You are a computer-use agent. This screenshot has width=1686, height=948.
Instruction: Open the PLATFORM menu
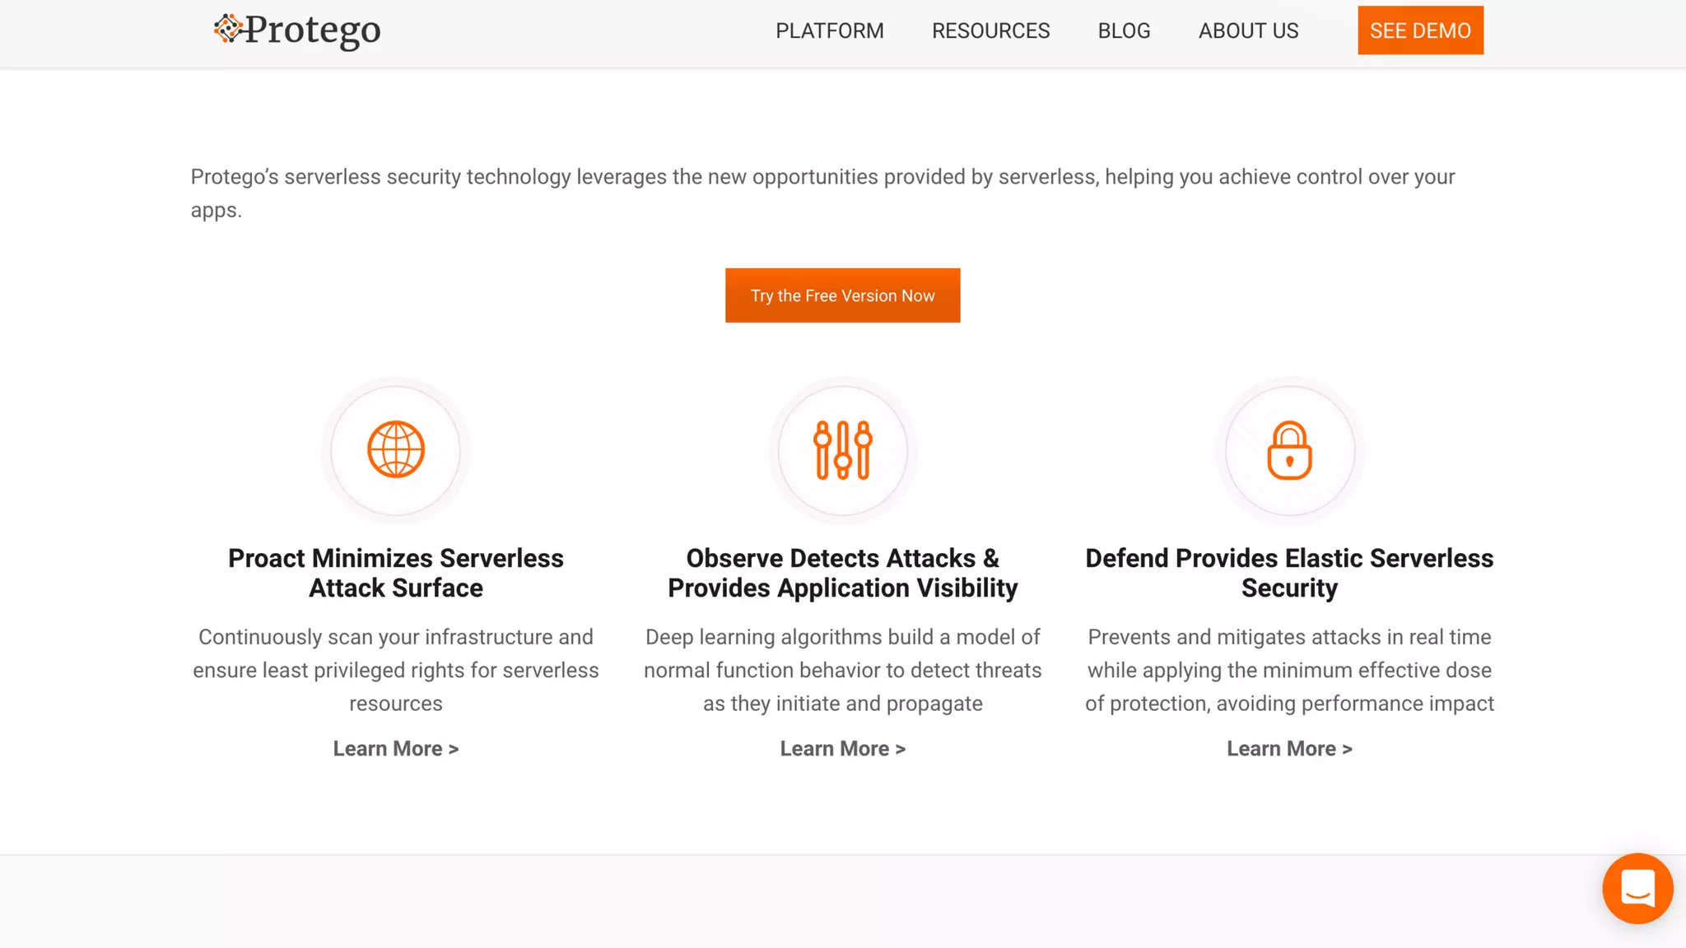point(829,30)
